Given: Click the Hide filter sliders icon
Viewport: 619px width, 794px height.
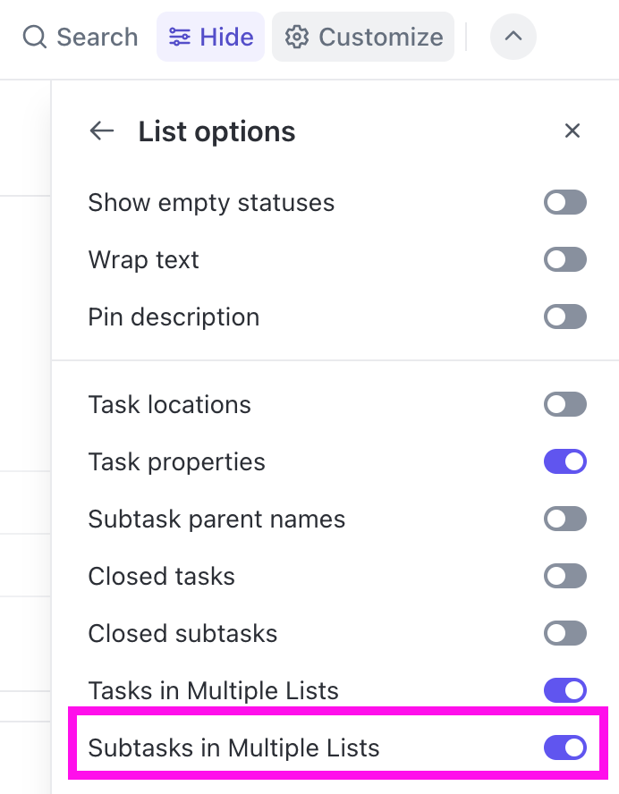Looking at the screenshot, I should tap(180, 38).
